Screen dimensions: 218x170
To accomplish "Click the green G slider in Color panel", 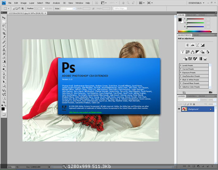I will (195, 23).
